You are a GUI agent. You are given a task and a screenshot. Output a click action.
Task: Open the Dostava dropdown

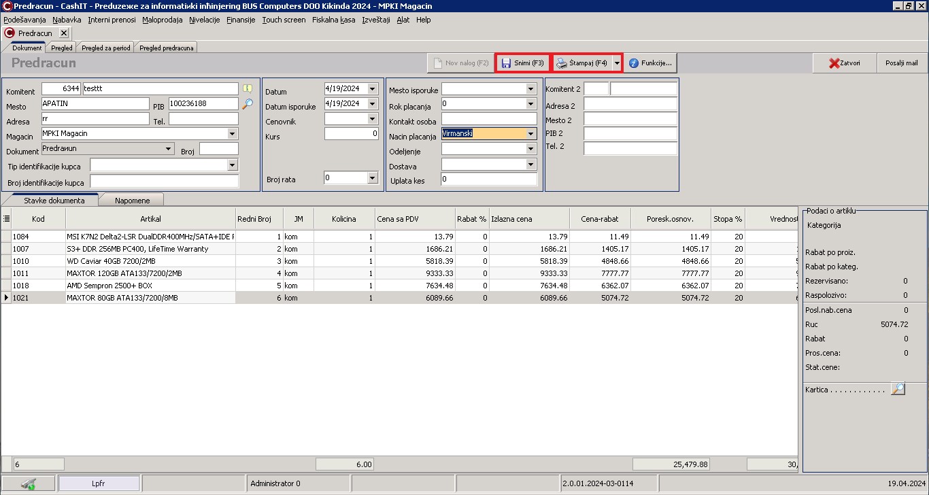click(531, 164)
